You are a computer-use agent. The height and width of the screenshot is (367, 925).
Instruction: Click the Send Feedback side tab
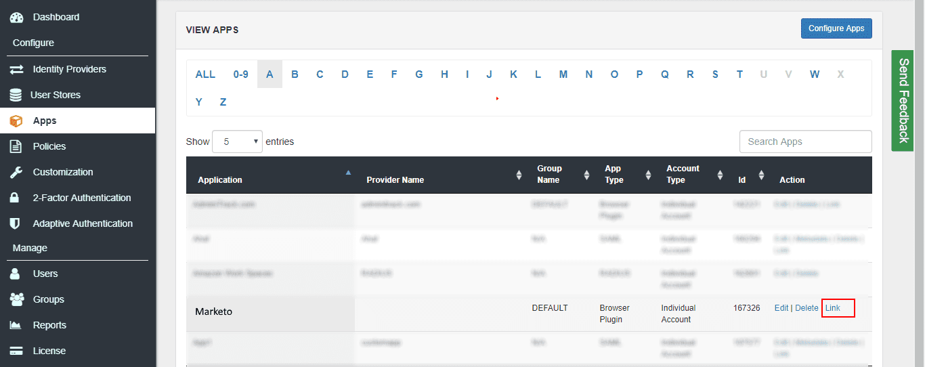coord(903,100)
